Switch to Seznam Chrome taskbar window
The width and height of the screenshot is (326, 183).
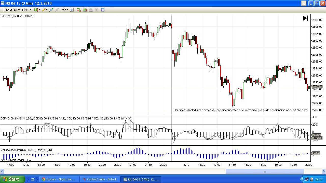(x=59, y=179)
